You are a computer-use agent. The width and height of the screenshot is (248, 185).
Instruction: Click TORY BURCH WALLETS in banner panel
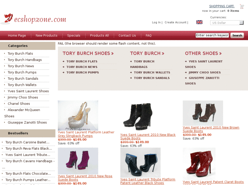(152, 72)
